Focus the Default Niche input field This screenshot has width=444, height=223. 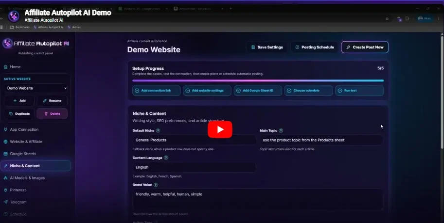point(194,140)
